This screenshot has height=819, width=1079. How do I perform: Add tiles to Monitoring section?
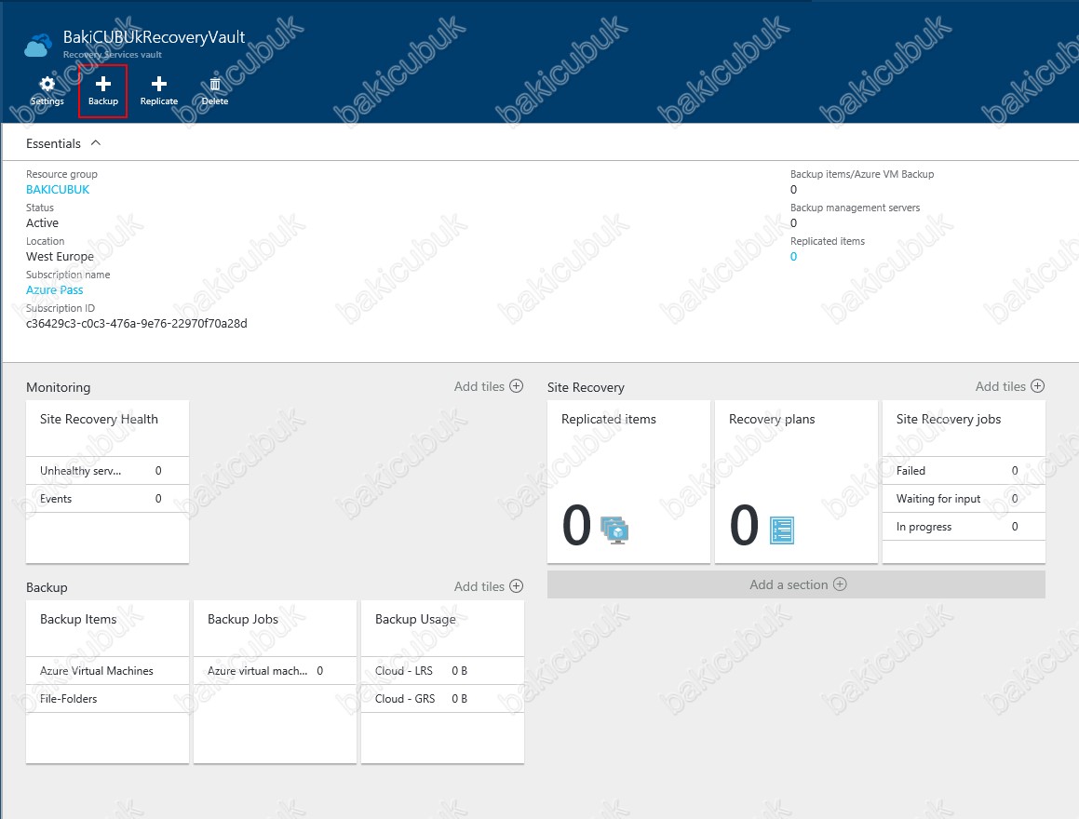pos(489,386)
